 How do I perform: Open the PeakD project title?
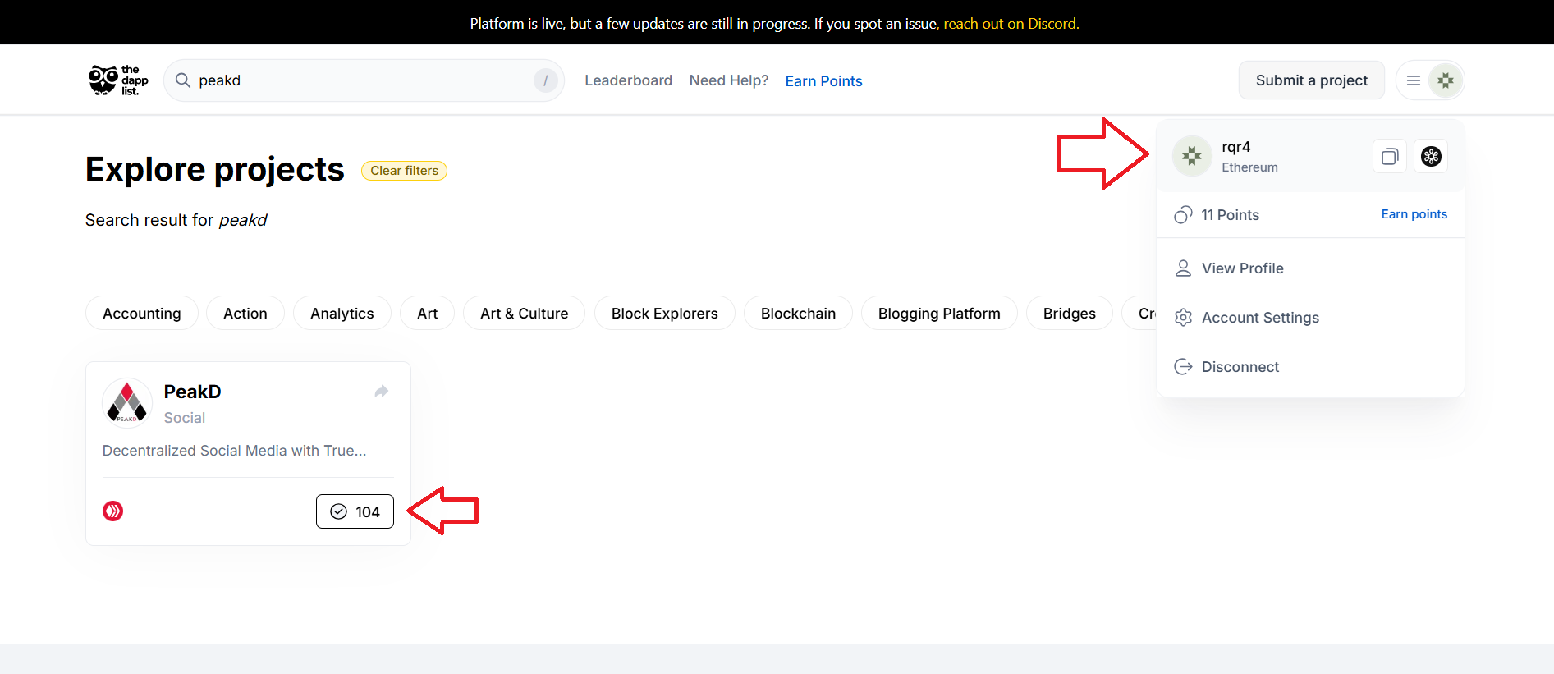pyautogui.click(x=192, y=392)
